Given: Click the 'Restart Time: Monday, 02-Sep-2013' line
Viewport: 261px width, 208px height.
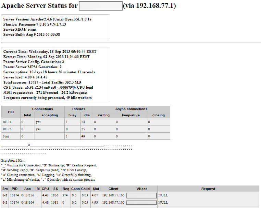Looking at the screenshot, I should coord(47,57).
